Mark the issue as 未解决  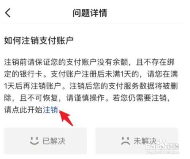pyautogui.click(x=137, y=141)
